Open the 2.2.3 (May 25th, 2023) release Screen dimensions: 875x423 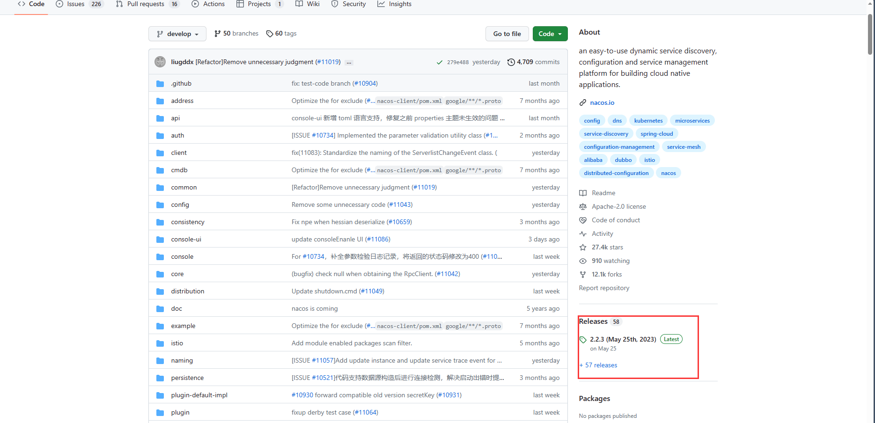623,339
